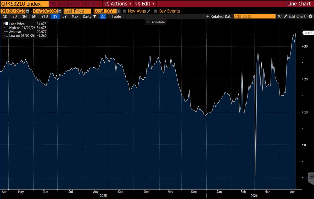Click the pencil icon next to Mov Avgs
Image resolution: width=314 pixels, height=199 pixels.
tap(149, 11)
